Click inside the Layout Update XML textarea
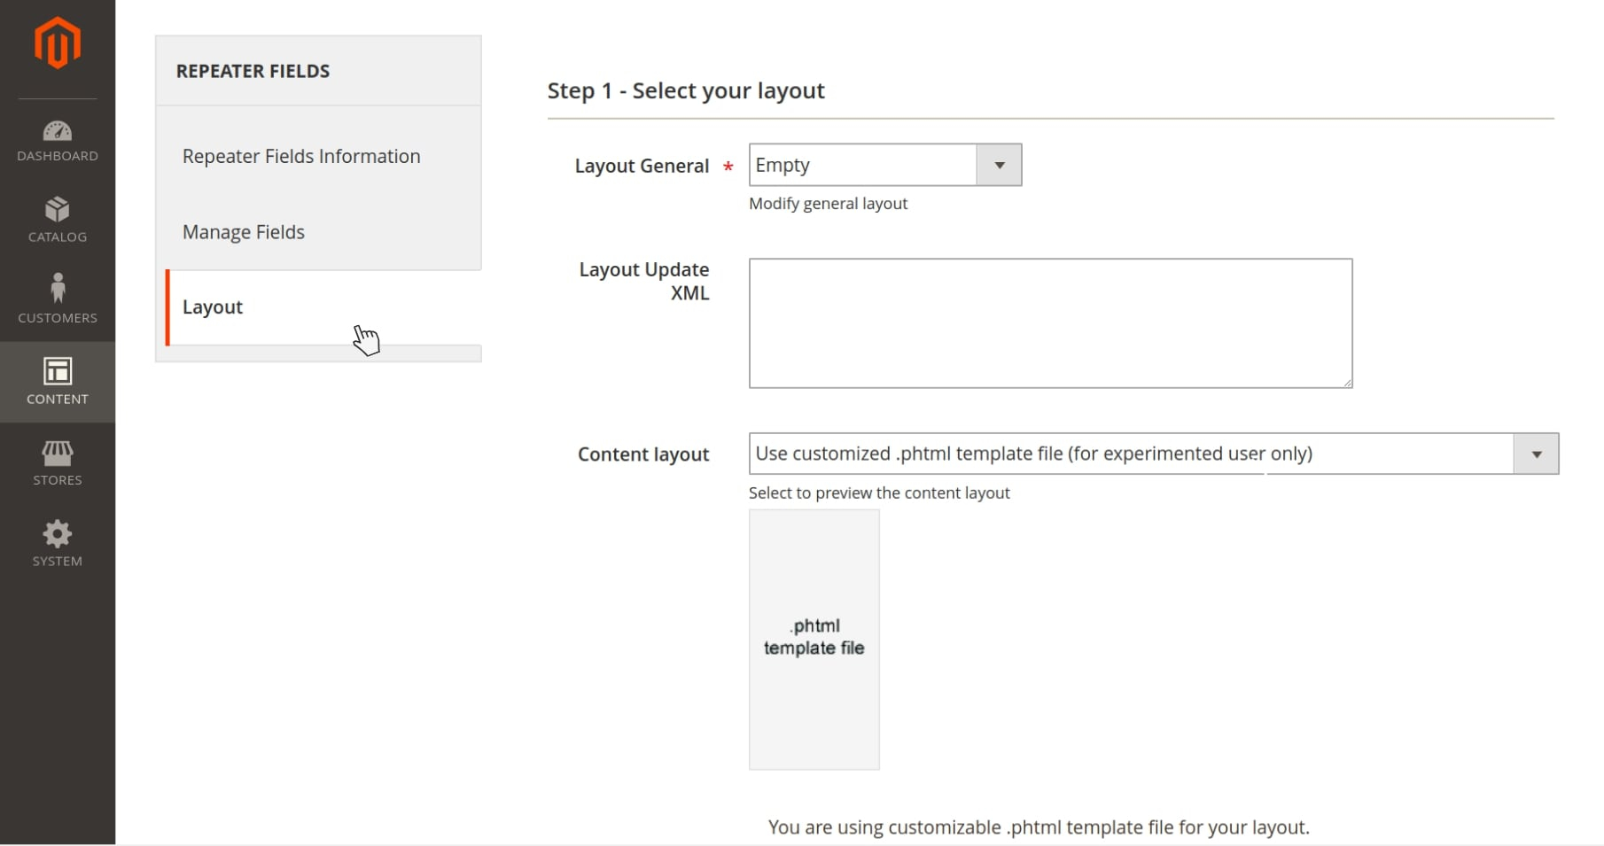Image resolution: width=1604 pixels, height=846 pixels. click(x=1050, y=323)
